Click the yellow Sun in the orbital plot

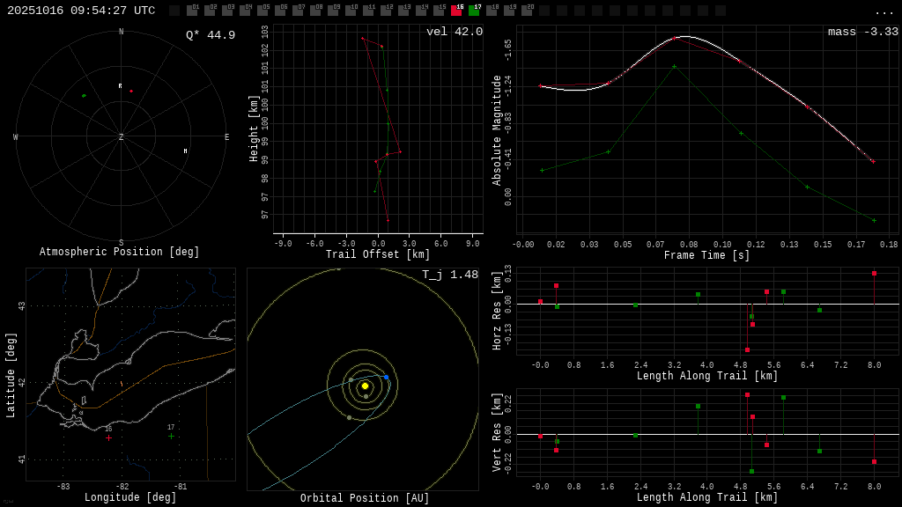(x=365, y=386)
